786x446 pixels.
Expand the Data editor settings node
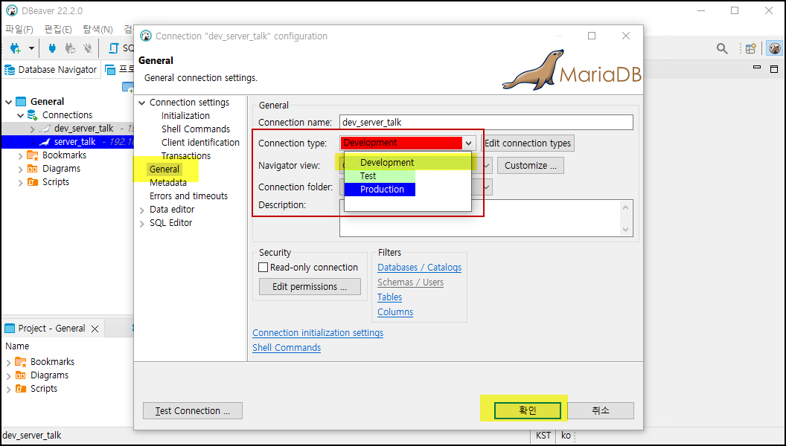click(142, 210)
